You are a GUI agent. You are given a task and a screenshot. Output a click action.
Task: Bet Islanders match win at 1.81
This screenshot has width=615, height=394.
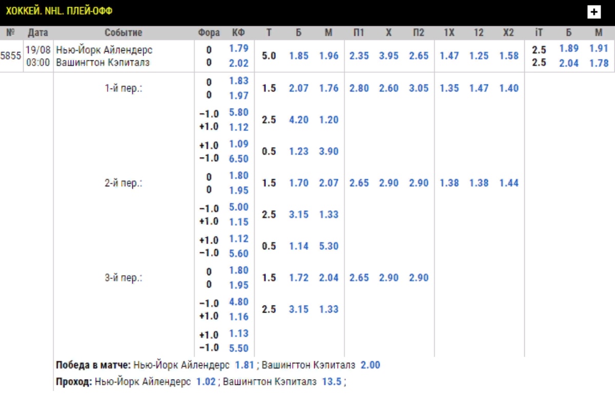(245, 365)
